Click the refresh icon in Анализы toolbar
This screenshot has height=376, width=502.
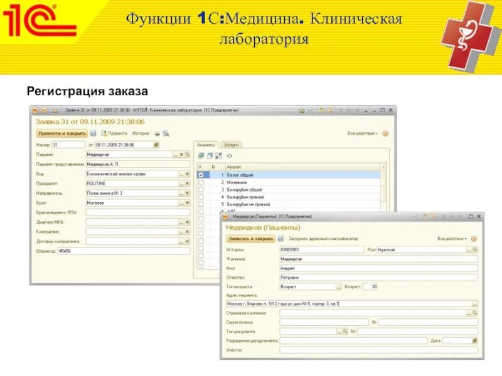click(x=229, y=155)
